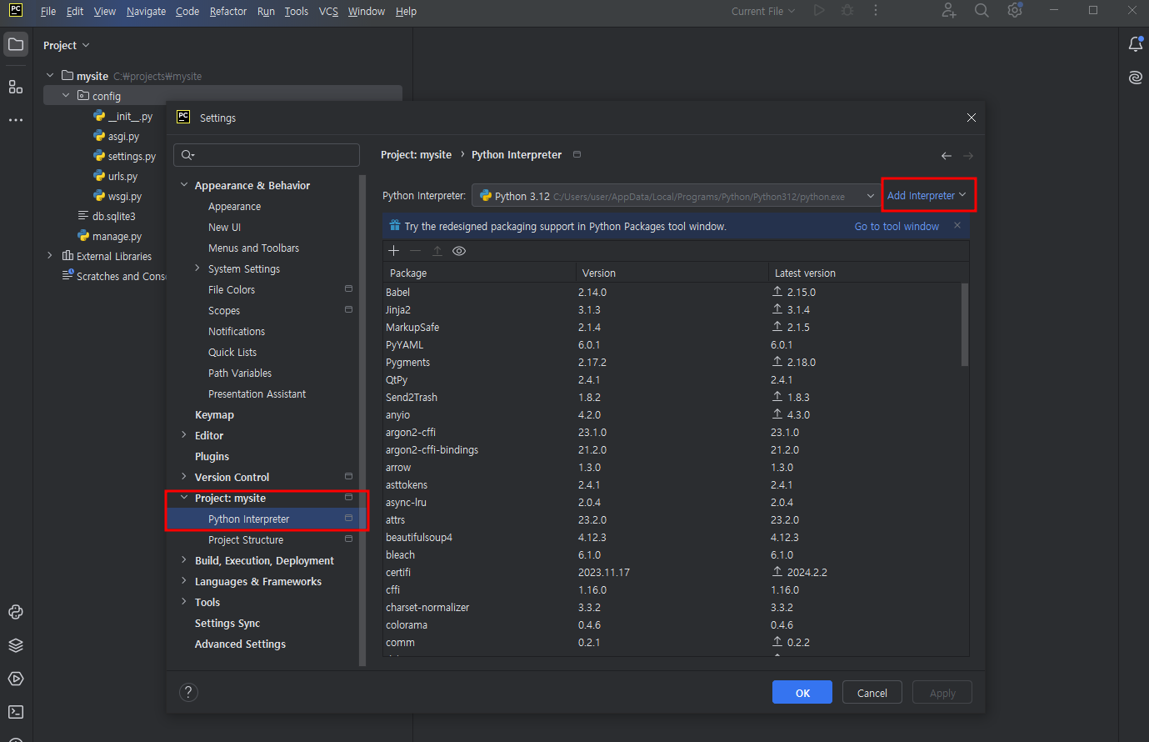
Task: Open the Navigate menu
Action: (147, 12)
